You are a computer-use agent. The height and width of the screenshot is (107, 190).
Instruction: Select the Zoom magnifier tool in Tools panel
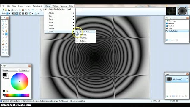(x=6, y=28)
